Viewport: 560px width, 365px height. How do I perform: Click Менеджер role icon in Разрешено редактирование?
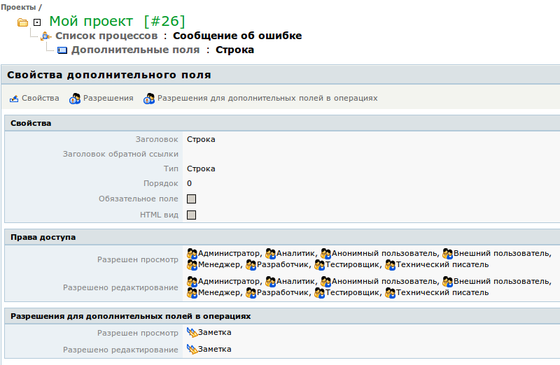point(192,293)
